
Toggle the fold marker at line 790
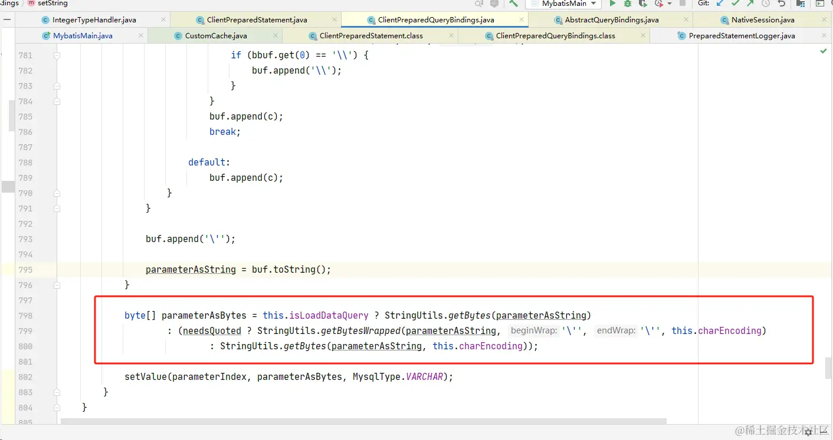(57, 193)
